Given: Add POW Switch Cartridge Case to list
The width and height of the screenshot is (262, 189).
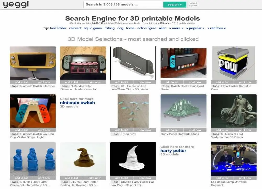Looking at the screenshot, I should [222, 82].
